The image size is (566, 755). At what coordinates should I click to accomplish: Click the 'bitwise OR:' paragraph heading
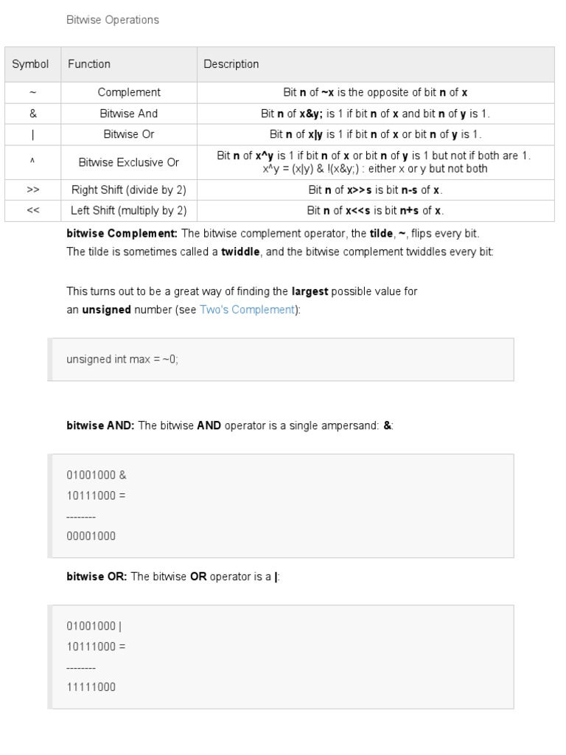click(x=97, y=577)
